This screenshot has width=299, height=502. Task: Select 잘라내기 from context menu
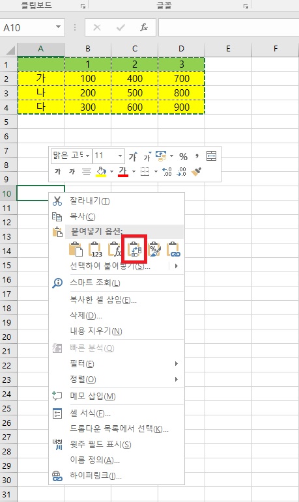pyautogui.click(x=117, y=201)
